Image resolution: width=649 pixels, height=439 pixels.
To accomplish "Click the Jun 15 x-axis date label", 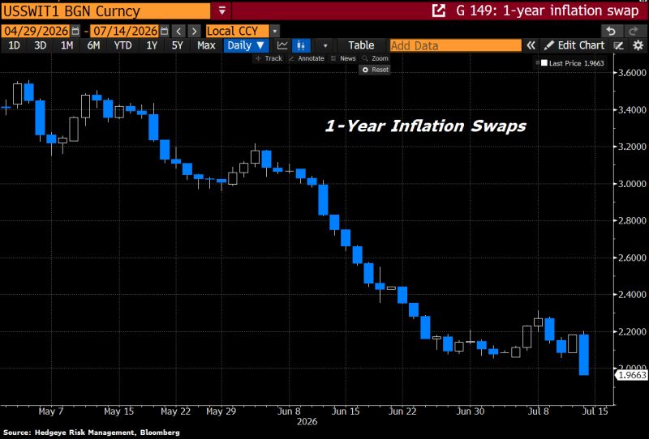I will [346, 411].
